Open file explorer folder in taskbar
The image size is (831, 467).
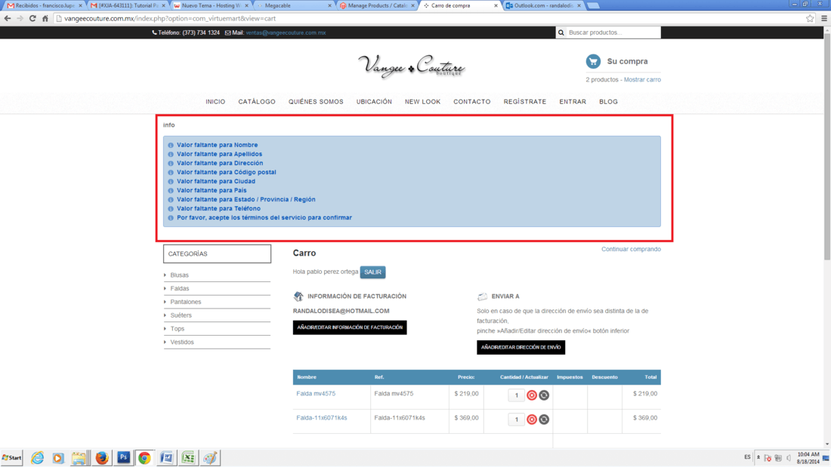[x=79, y=458]
